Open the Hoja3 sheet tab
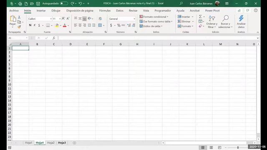 [62, 143]
